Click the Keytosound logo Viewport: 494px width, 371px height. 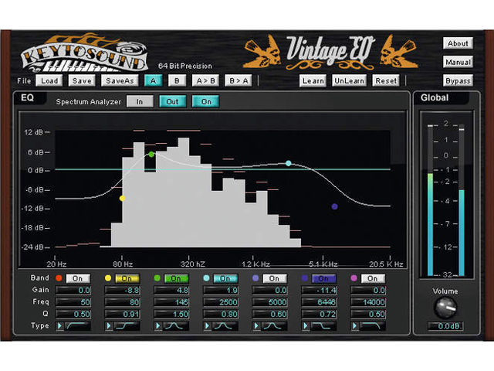(x=84, y=53)
